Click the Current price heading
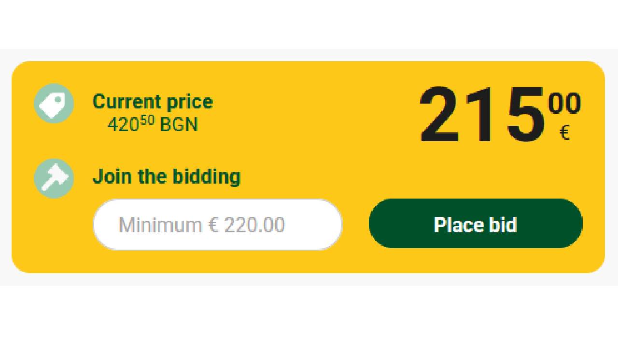 coord(152,102)
